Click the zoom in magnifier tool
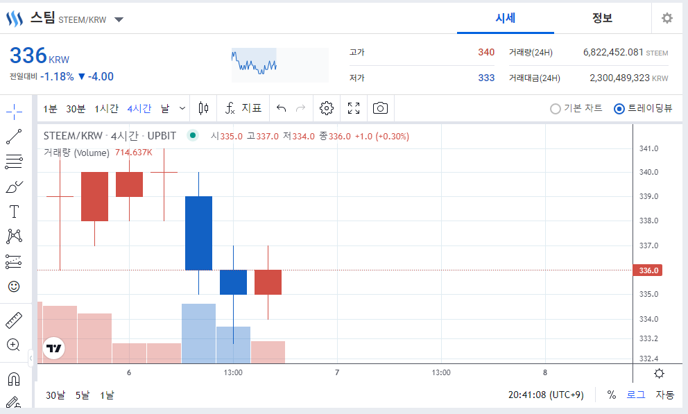Image resolution: width=688 pixels, height=414 pixels. point(14,345)
